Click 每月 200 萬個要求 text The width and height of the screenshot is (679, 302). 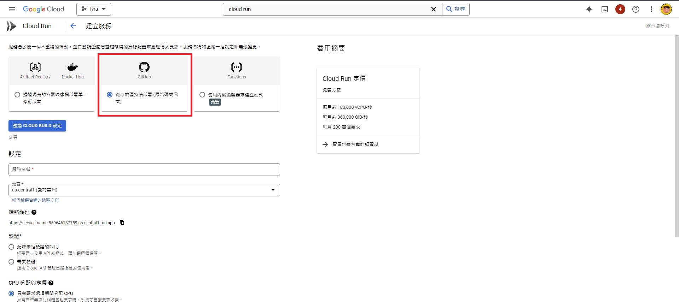[341, 127]
